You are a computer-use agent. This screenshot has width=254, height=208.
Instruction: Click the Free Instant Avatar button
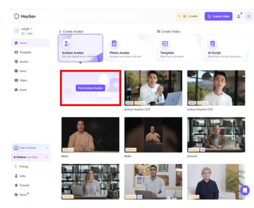90,88
